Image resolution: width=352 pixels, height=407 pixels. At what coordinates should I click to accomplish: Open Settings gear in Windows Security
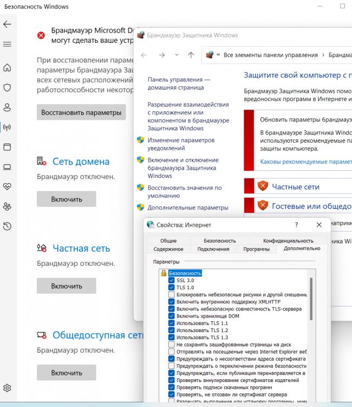point(7,388)
